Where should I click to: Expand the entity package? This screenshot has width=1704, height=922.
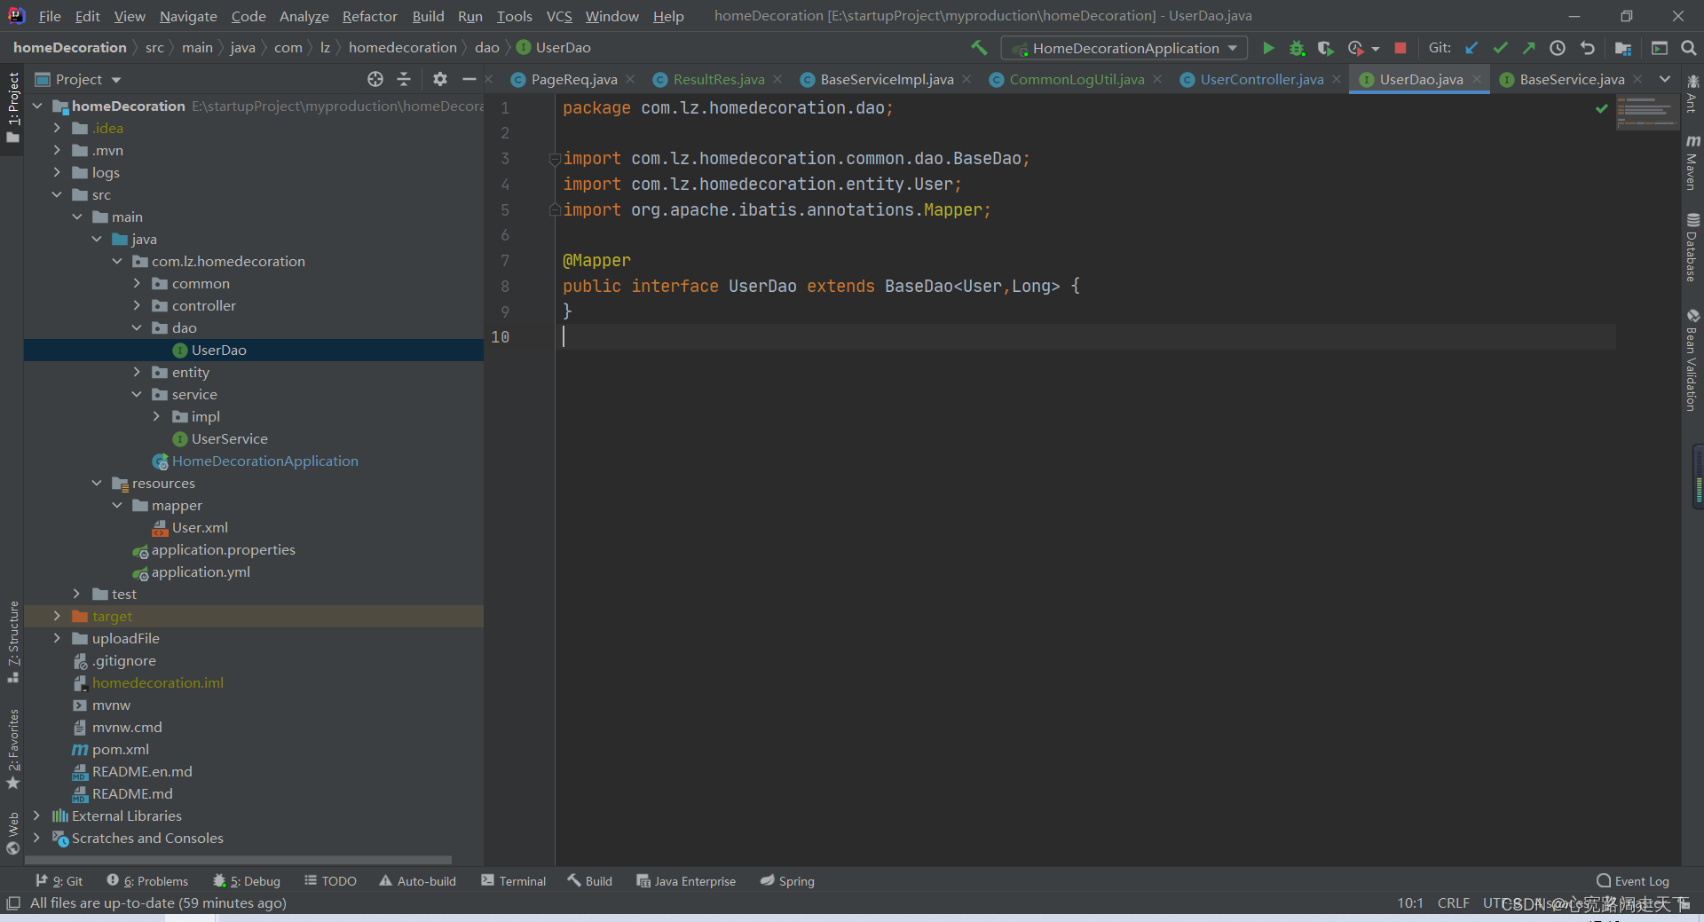coord(137,372)
